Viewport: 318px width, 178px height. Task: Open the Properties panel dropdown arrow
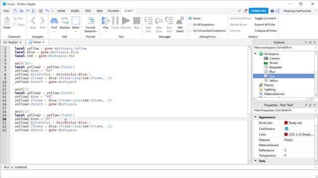306,105
